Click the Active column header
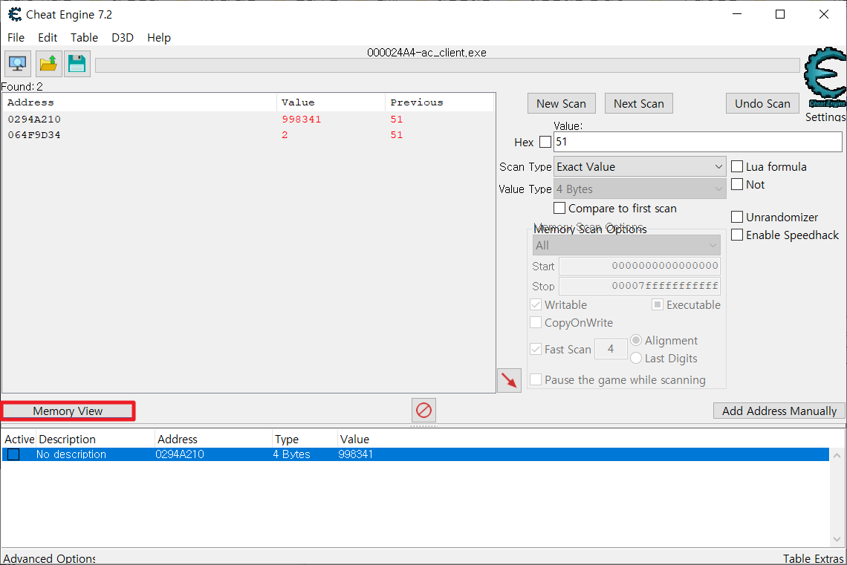The width and height of the screenshot is (847, 565). (x=19, y=440)
